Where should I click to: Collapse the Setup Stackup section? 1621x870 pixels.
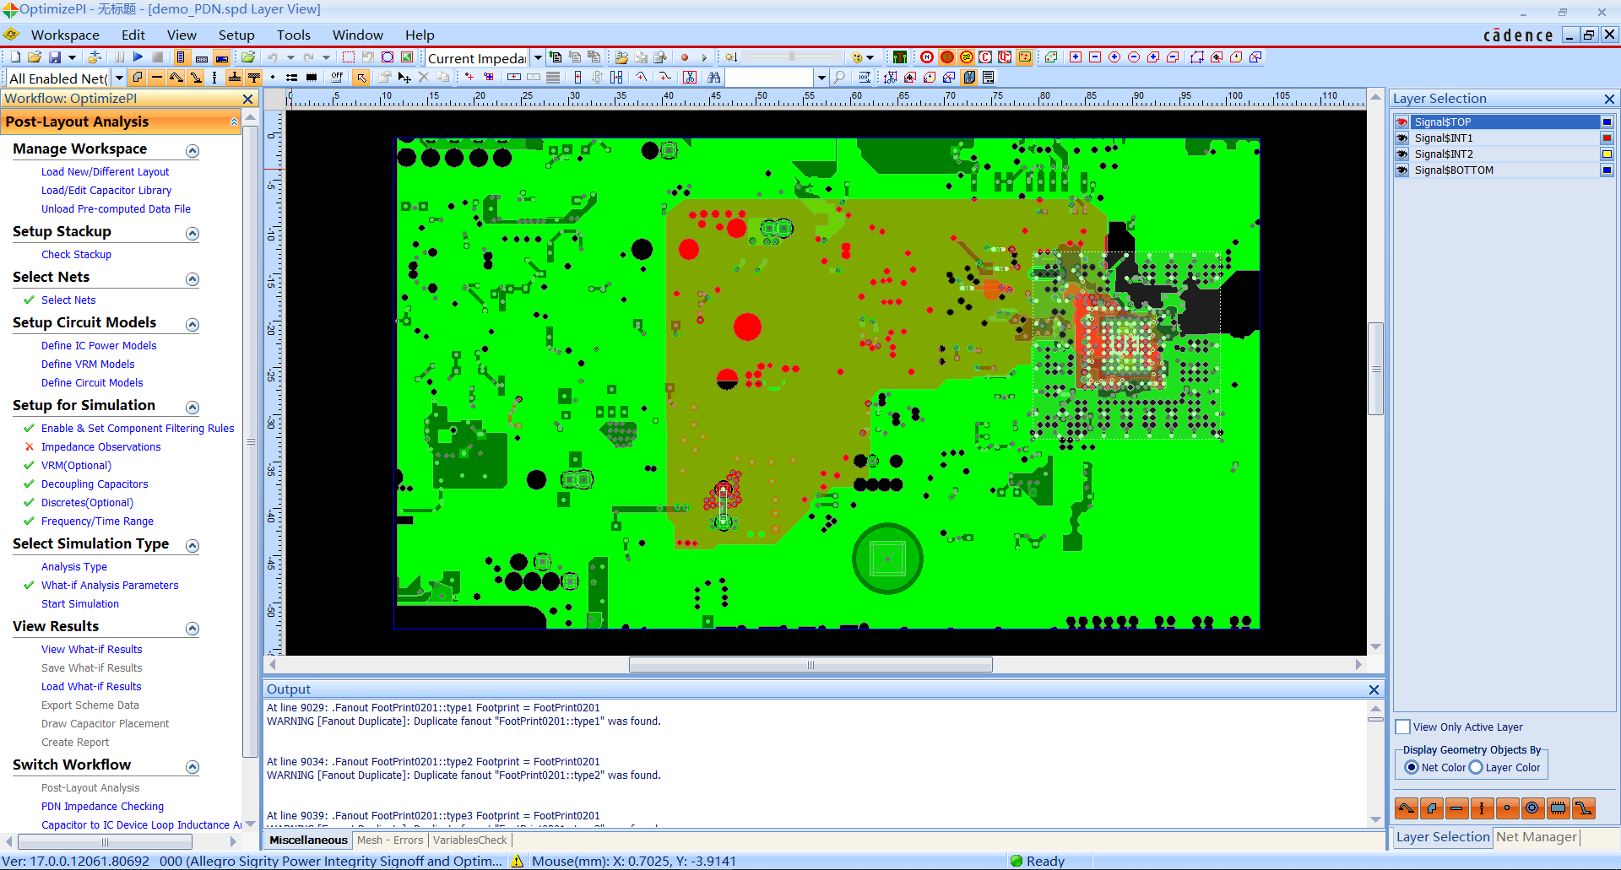pyautogui.click(x=192, y=234)
